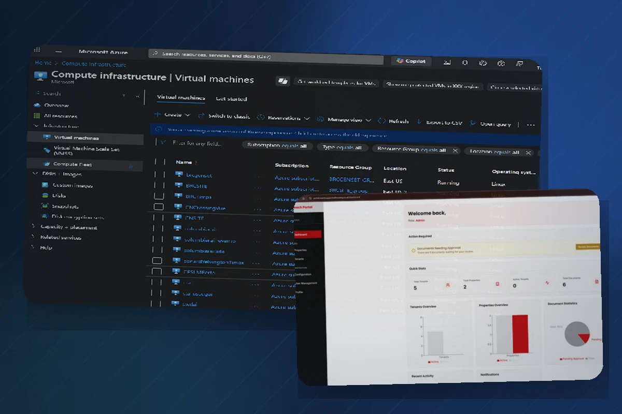Viewport: 622px width, 414px height.
Task: Tick the checkbox for the CESI MPorta row
Action: (x=158, y=271)
